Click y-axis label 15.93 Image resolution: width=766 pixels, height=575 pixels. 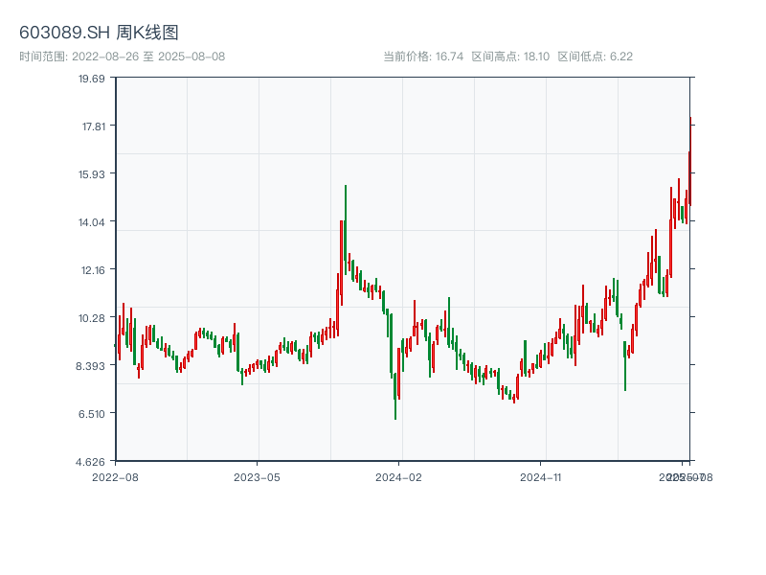pos(92,174)
